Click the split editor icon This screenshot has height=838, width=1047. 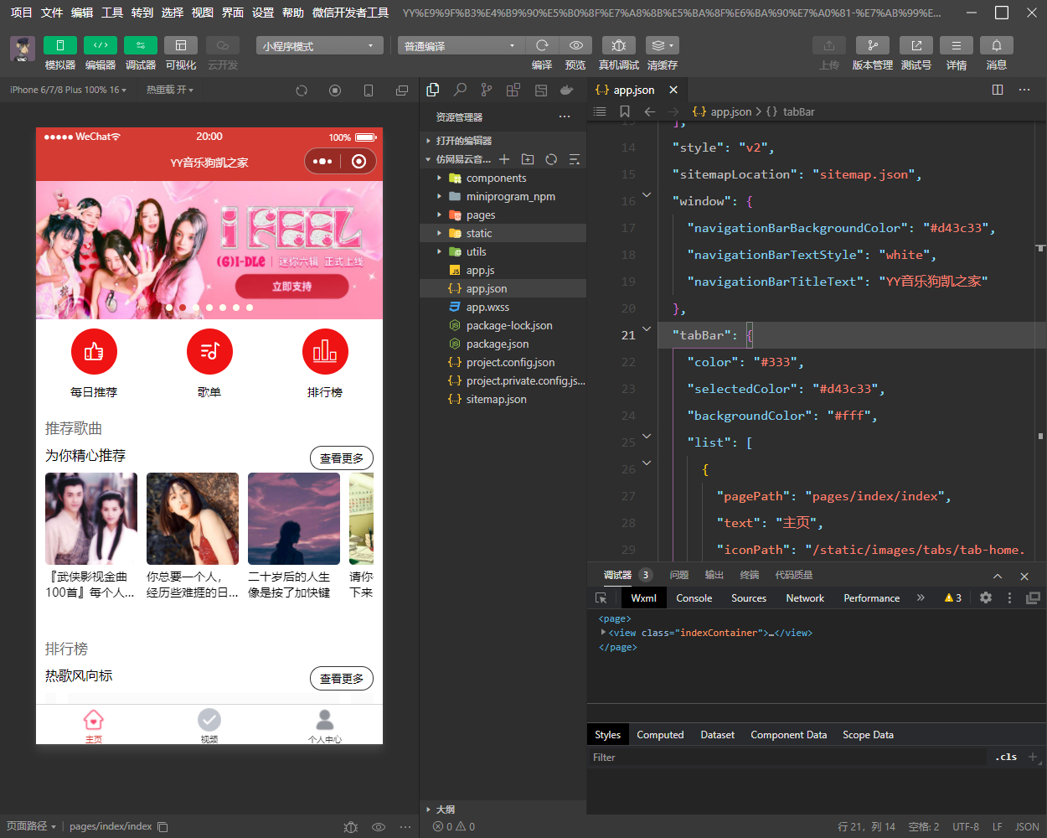[998, 90]
